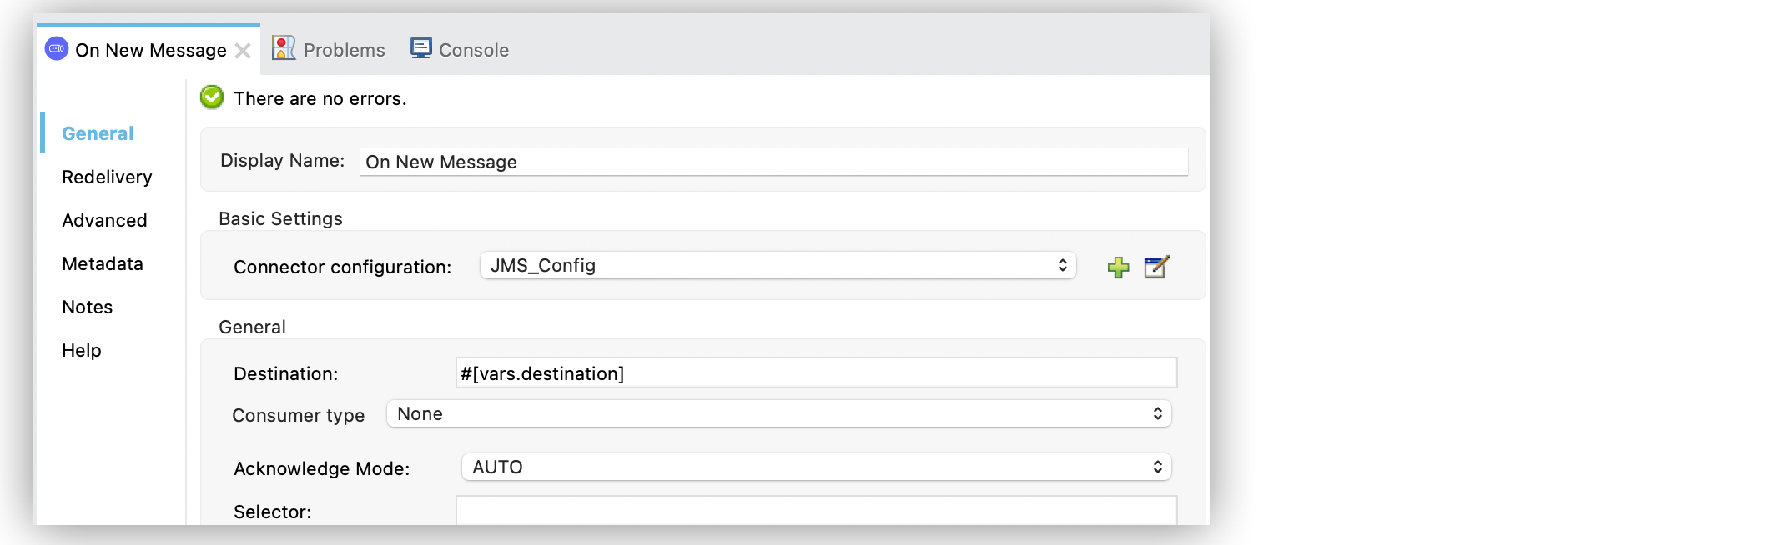Open the Connector configuration dropdown

point(776,265)
